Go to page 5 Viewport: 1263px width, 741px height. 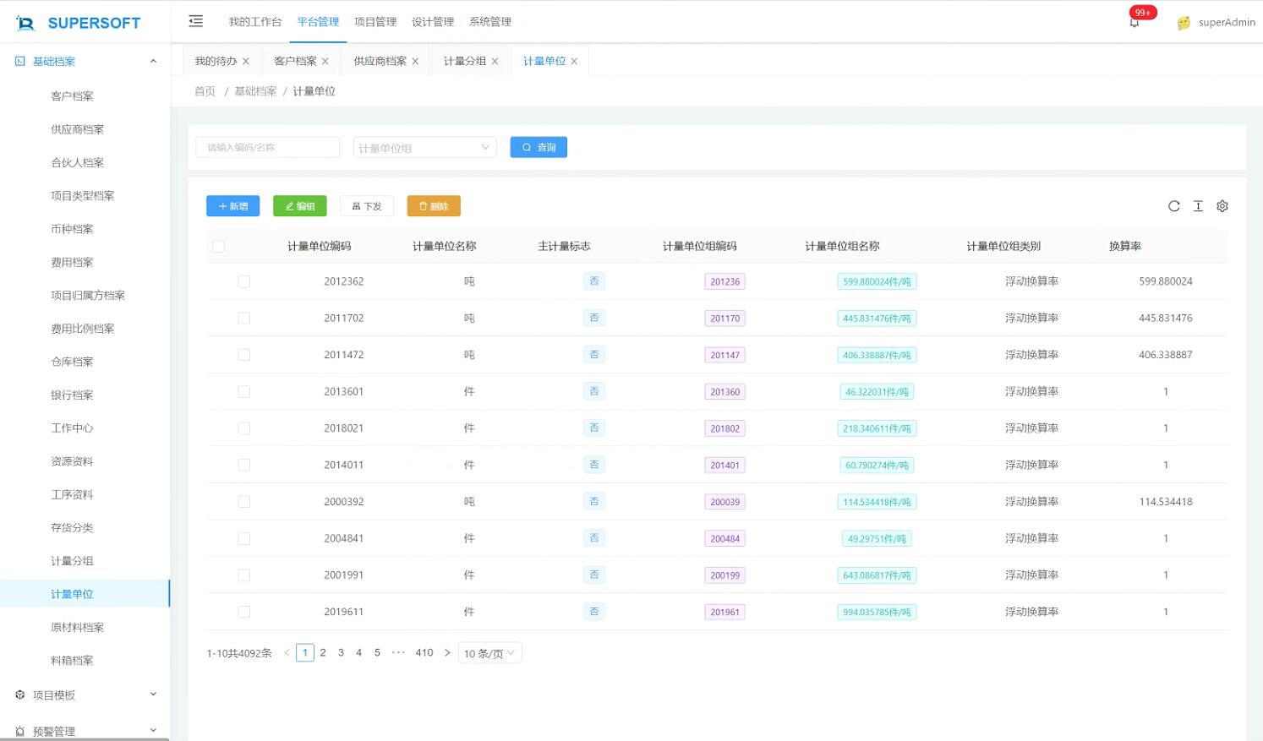(377, 653)
